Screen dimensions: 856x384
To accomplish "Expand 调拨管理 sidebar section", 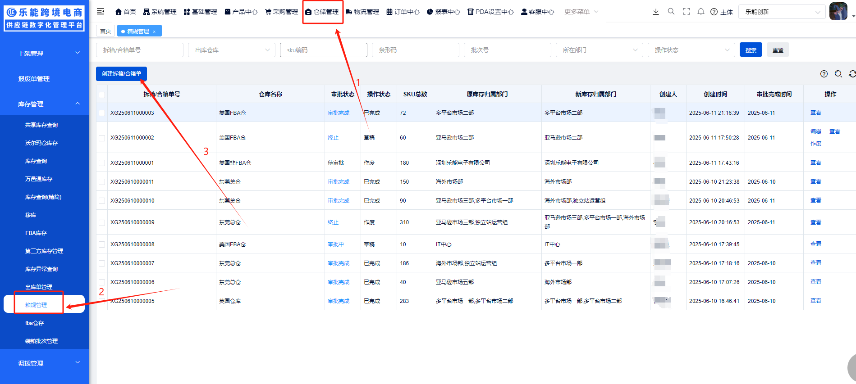I will click(x=45, y=363).
